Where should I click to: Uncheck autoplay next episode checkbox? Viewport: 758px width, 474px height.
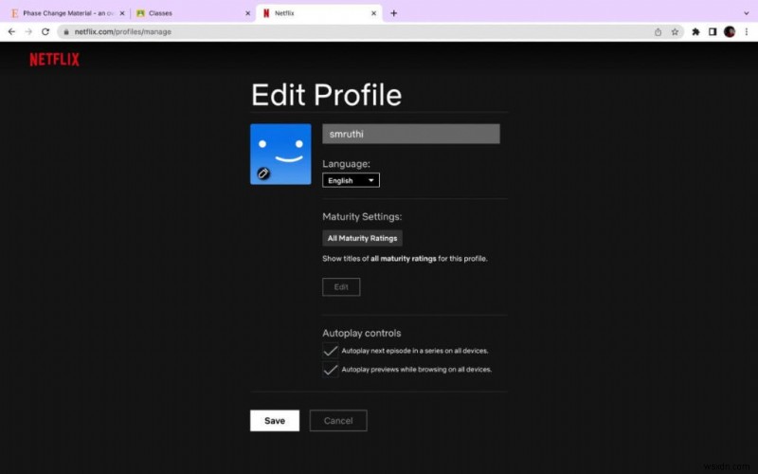[x=330, y=351]
